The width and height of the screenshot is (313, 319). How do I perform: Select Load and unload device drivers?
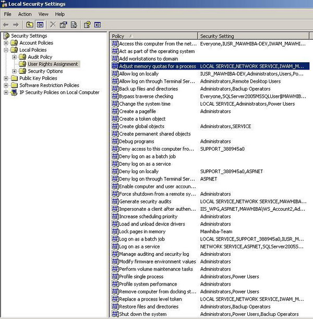tap(152, 224)
